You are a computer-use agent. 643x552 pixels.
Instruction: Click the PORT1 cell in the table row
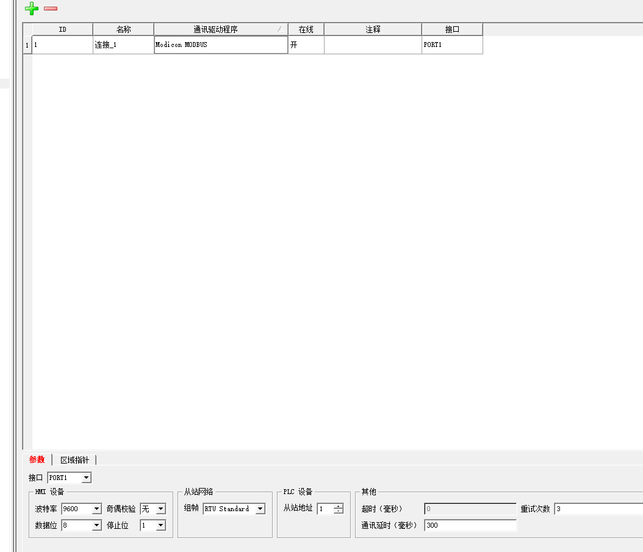pos(452,45)
